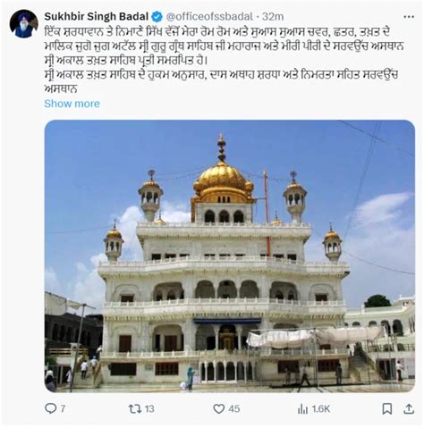
Task: Like the tweet with the heart icon
Action: point(218,408)
